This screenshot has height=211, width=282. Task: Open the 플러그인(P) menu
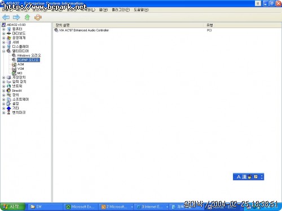(121, 10)
